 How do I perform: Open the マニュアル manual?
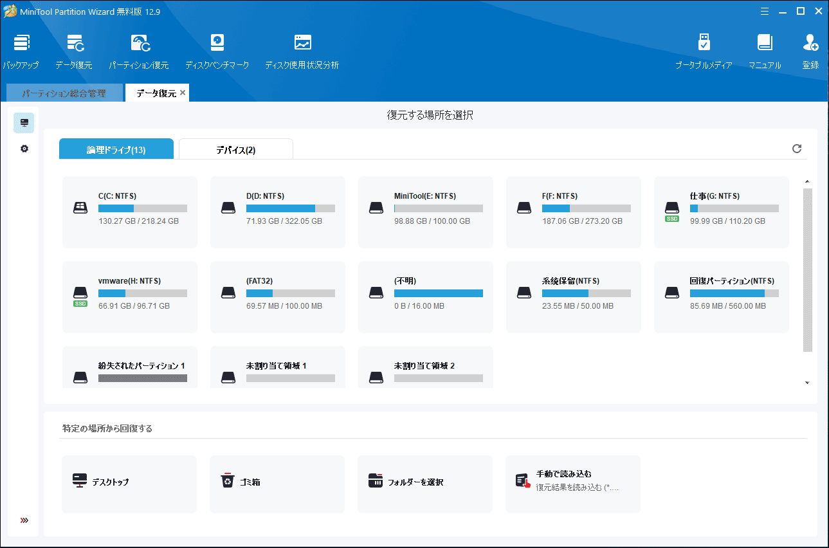point(765,51)
